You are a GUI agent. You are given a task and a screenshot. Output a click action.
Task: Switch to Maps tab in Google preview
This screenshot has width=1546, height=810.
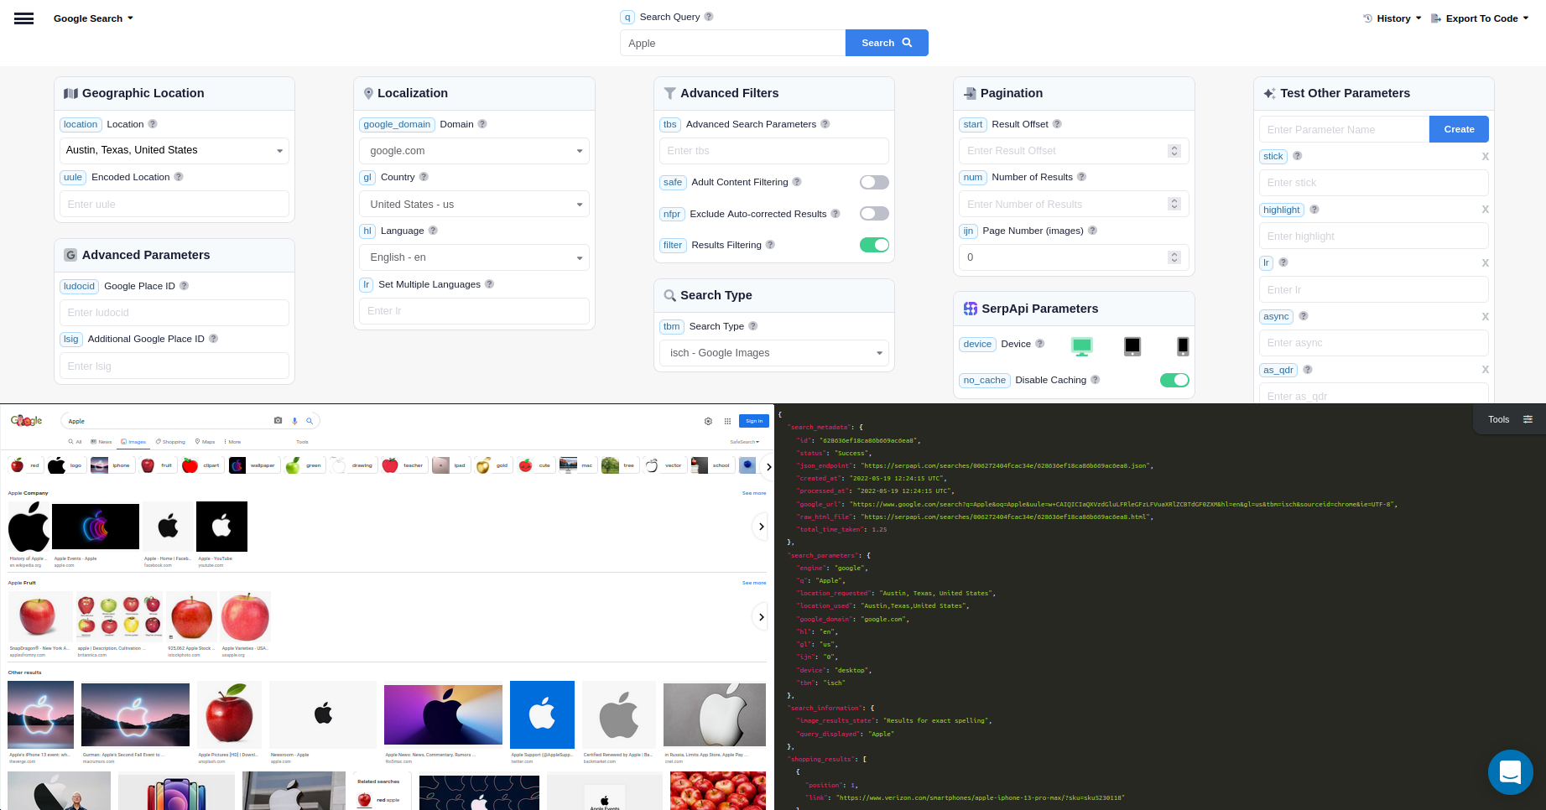206,441
